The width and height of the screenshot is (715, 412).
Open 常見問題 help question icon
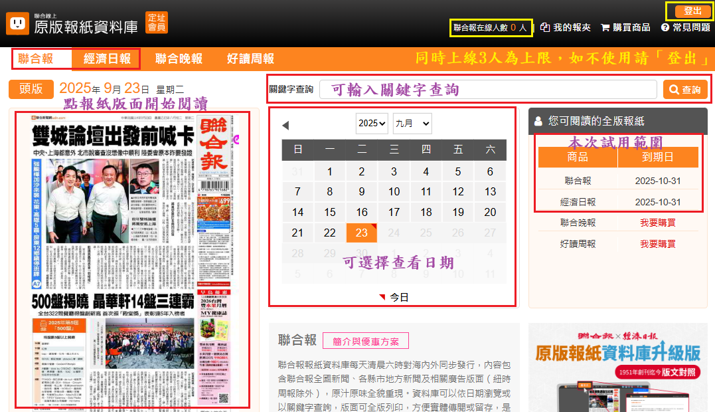tap(665, 27)
